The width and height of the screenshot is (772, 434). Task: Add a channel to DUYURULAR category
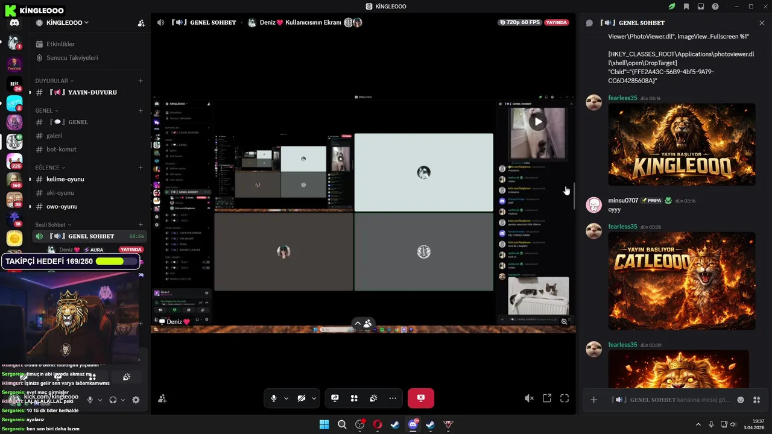click(141, 81)
